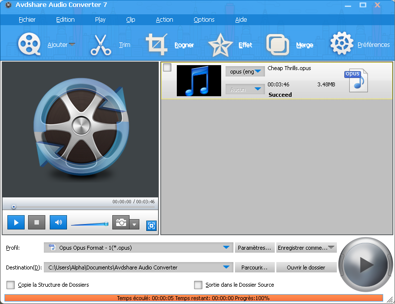Tick the checkbox for Cheap Thrills.opus
Screen dimensions: 395x304
click(167, 68)
